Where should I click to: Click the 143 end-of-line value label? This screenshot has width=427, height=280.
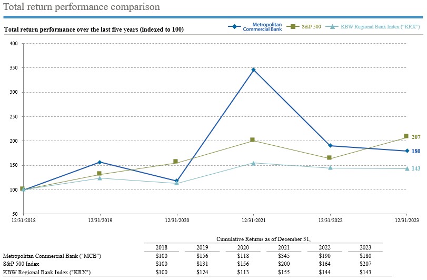[x=416, y=168]
